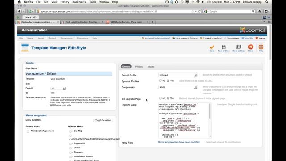The width and height of the screenshot is (286, 161).
Task: Open the Default Profile dropdown
Action: (177, 75)
